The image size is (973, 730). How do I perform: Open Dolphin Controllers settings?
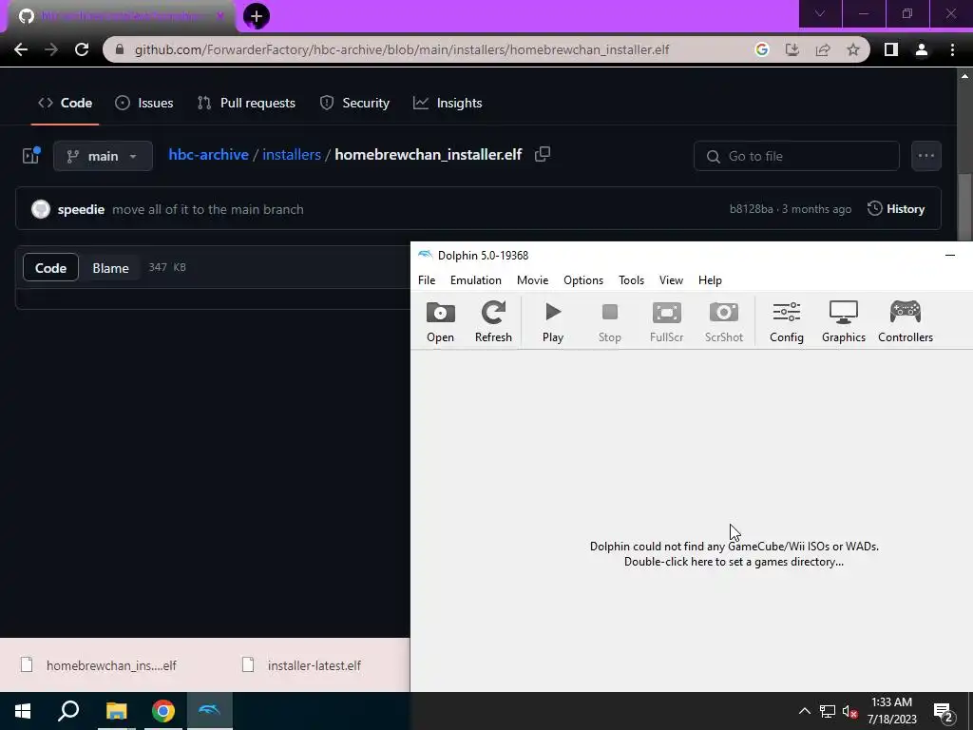906,321
